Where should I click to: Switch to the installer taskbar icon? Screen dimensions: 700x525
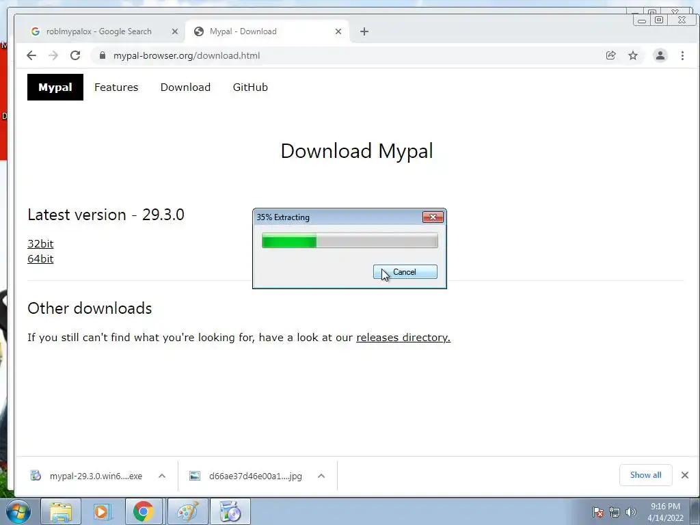click(230, 511)
